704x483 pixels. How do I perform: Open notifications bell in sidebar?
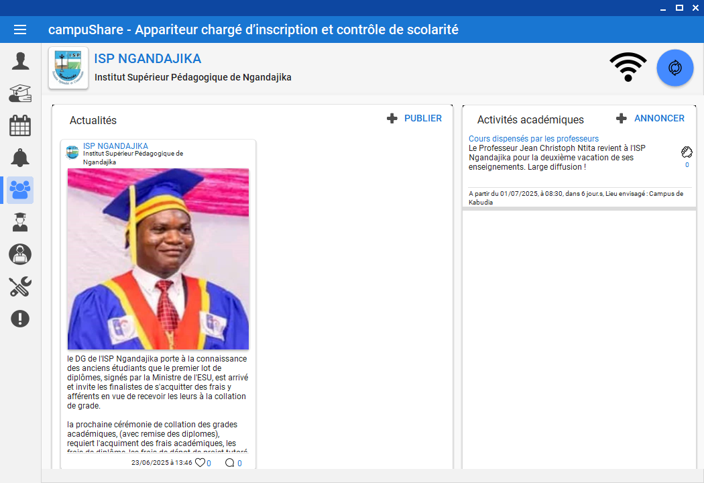coord(20,158)
